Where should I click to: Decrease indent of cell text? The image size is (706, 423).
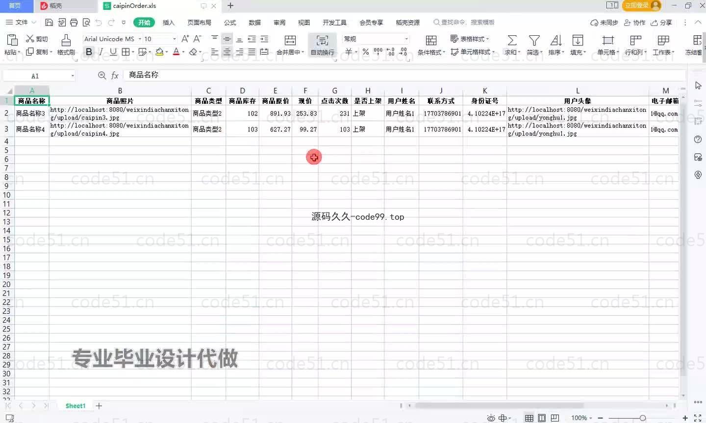tap(252, 39)
